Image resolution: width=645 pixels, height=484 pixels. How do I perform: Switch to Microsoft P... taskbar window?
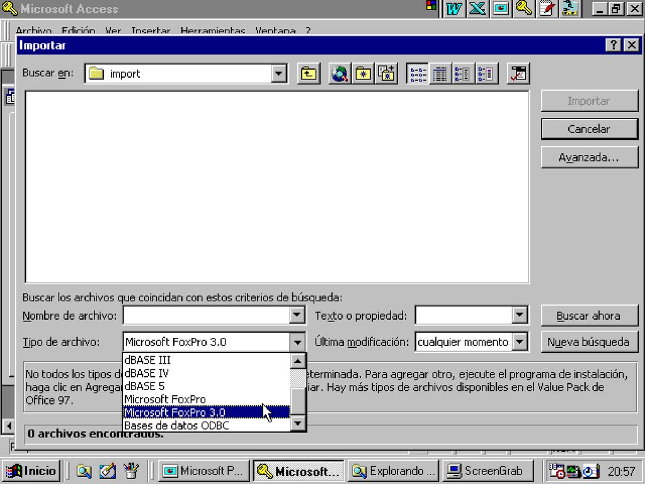click(204, 471)
